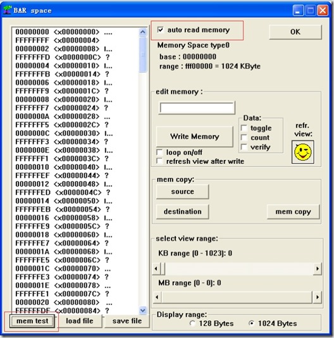Check refresh view after write
334x338 pixels.
[159, 161]
